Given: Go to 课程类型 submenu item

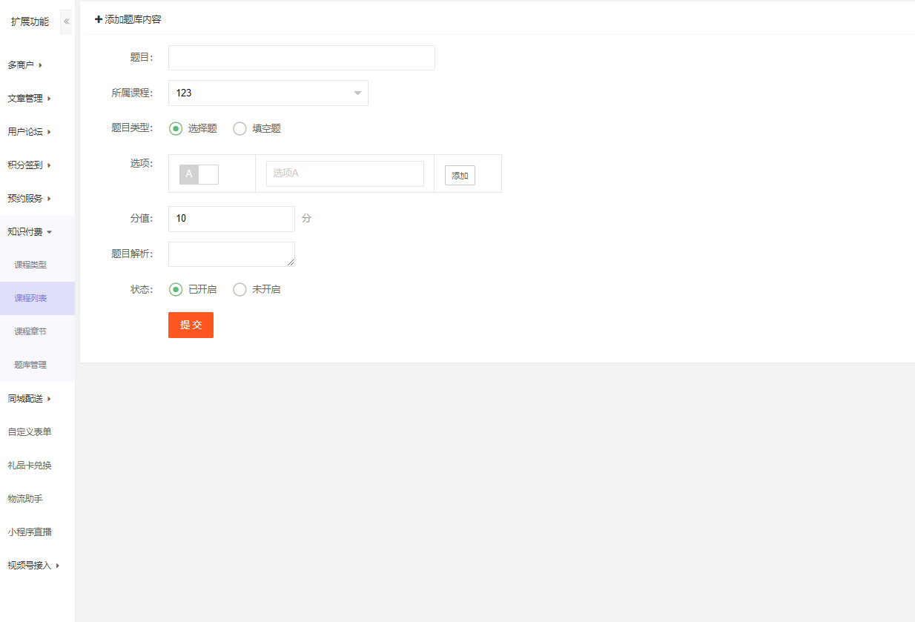Looking at the screenshot, I should (30, 265).
